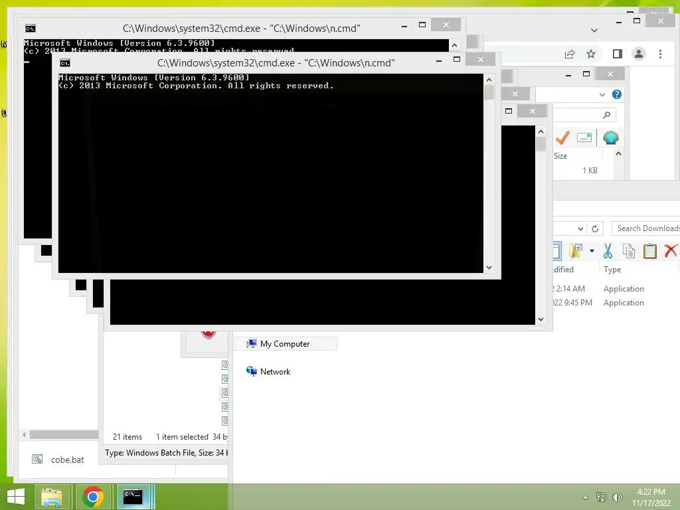Click the horizontal scrollbar thumb
The width and height of the screenshot is (680, 510).
tap(64, 434)
